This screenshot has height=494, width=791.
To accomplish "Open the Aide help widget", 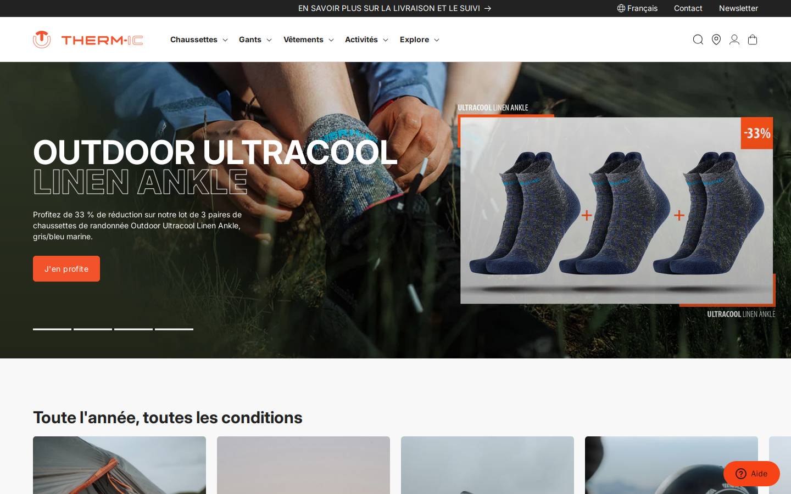I will coord(751,474).
